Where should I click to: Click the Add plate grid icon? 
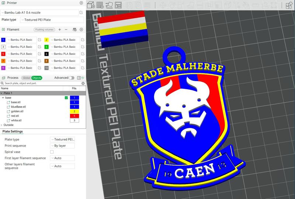100,5
